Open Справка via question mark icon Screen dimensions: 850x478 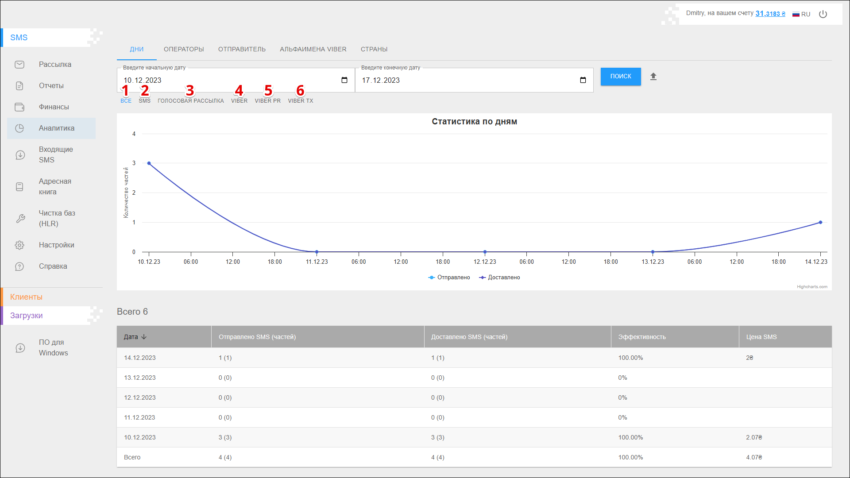(x=19, y=266)
